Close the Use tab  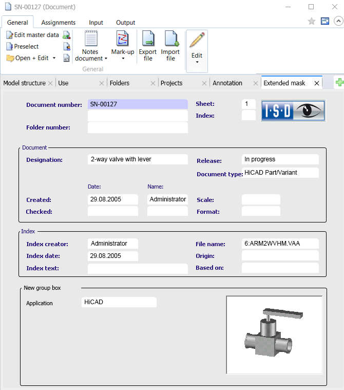102,83
